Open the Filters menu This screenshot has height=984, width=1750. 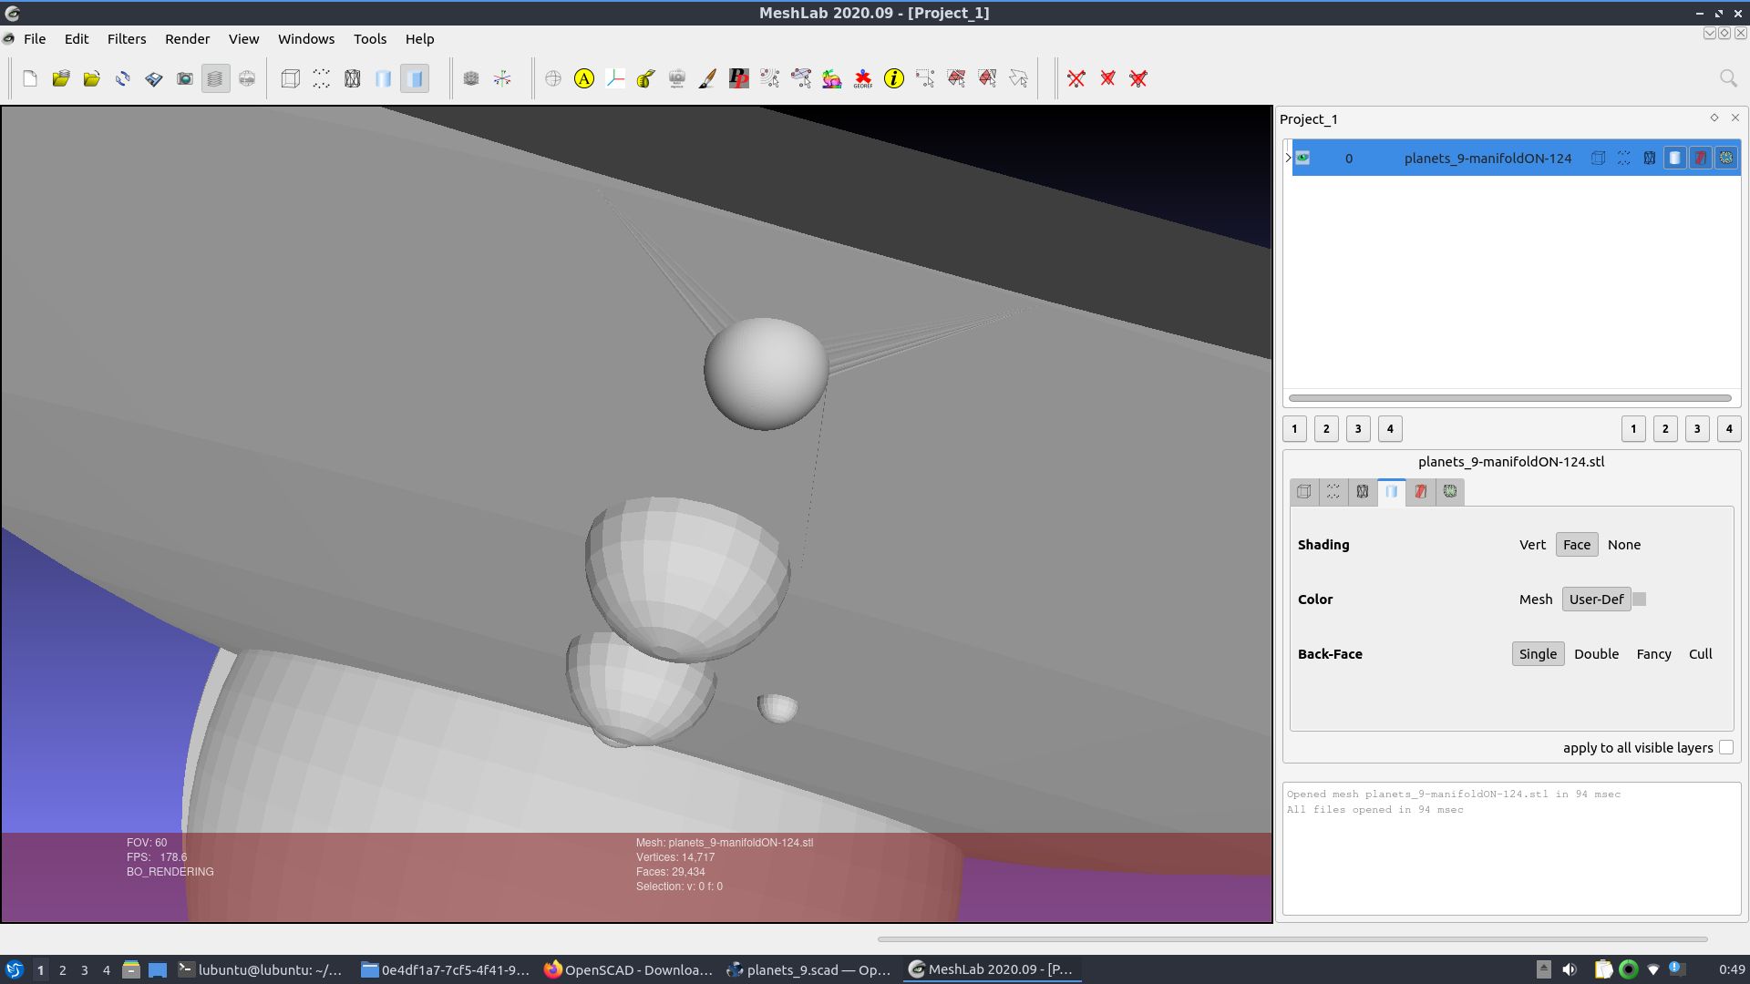[127, 38]
